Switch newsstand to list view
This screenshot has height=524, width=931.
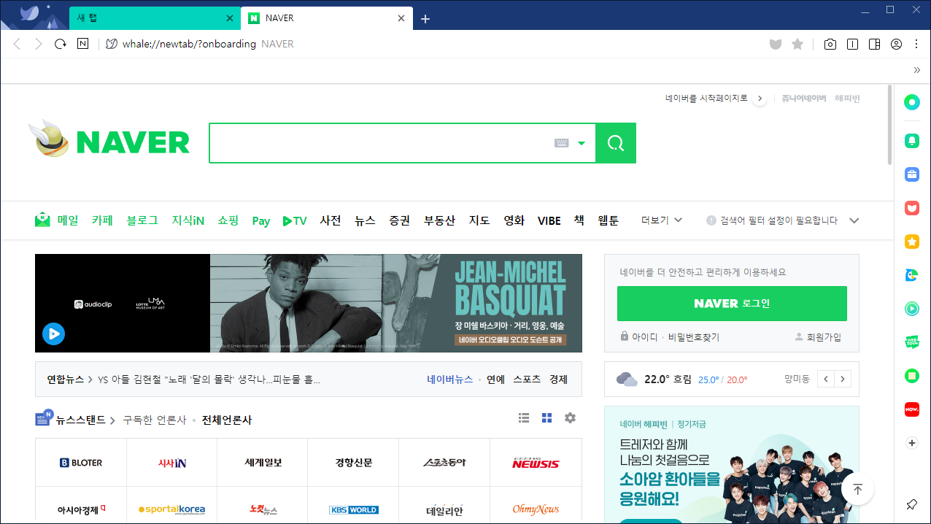pyautogui.click(x=524, y=418)
